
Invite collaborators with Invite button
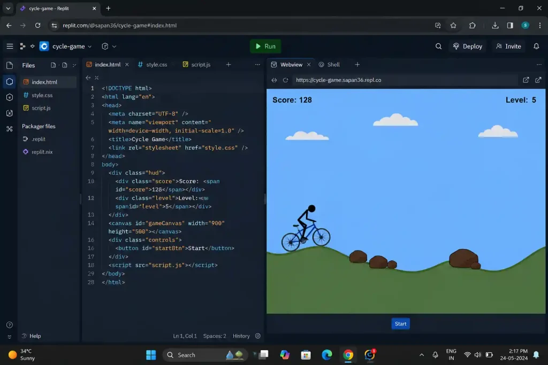508,46
